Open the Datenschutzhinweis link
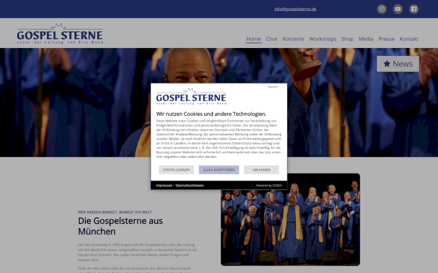The image size is (438, 273). [x=189, y=185]
